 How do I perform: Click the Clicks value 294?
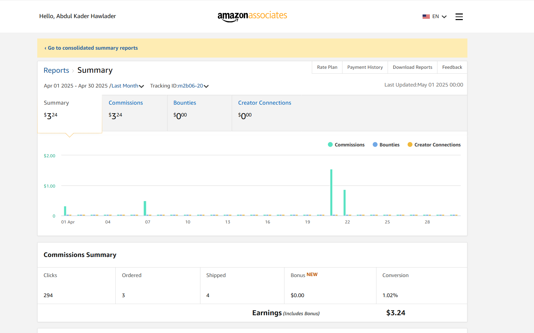[48, 295]
